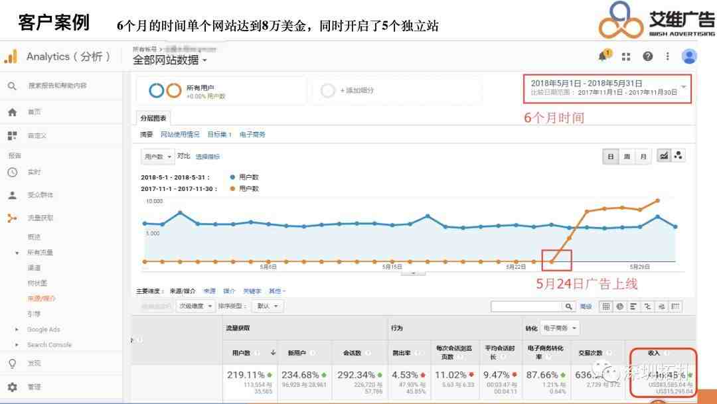The height and width of the screenshot is (404, 717).
Task: Switch chart to motion chart icon
Action: [x=678, y=156]
